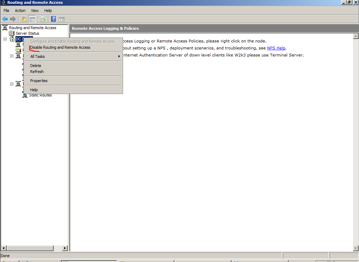359x262 pixels.
Task: Open Properties from the context menu
Action: click(73, 81)
